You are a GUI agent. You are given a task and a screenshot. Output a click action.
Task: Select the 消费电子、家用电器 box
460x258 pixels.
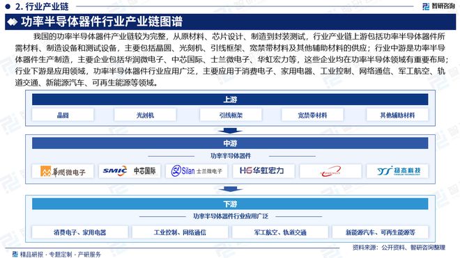pyautogui.click(x=79, y=232)
